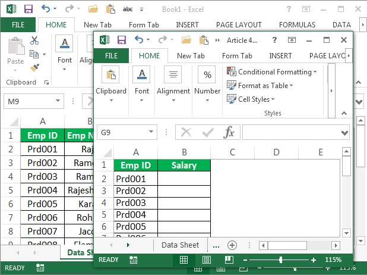Click macro record icon in Book1 status bar
This screenshot has height=275, width=367.
[x=40, y=267]
